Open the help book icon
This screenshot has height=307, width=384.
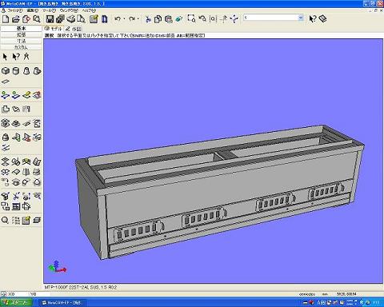coord(323,18)
